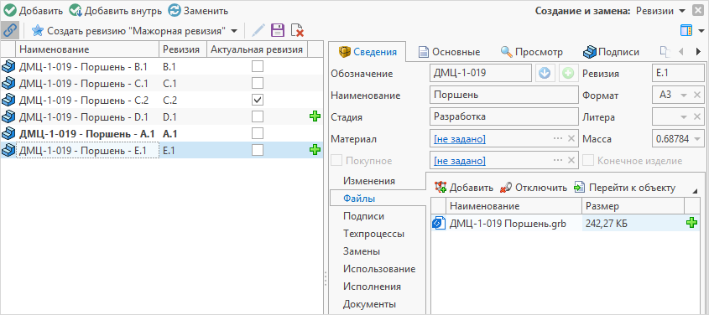This screenshot has height=315, width=709.
Task: Tick Актуальная ревизия checkbox for E.1 row
Action: (258, 150)
